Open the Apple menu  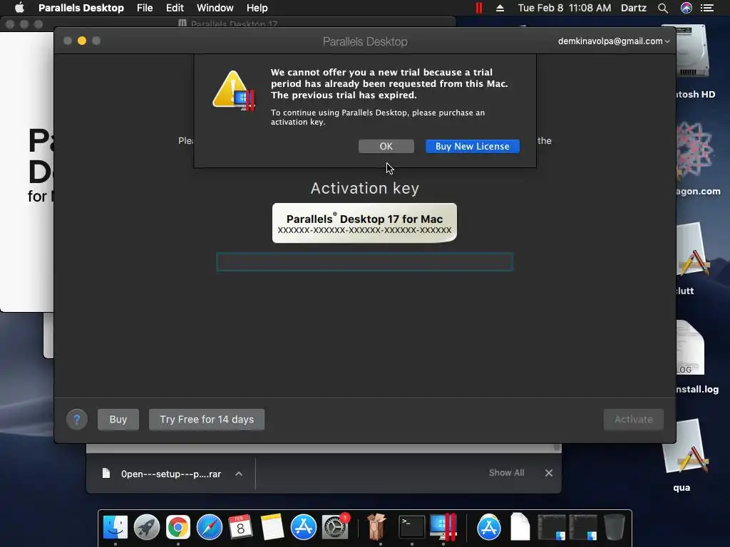pyautogui.click(x=19, y=7)
